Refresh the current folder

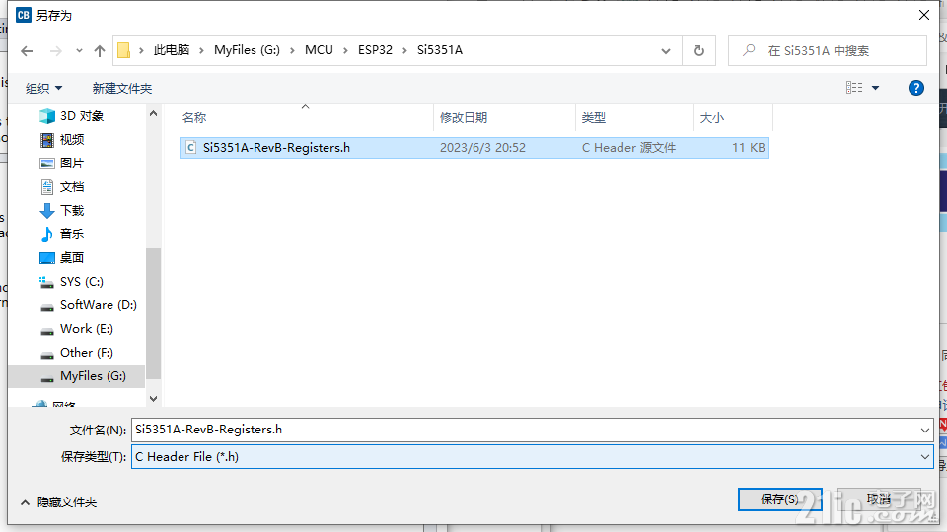[x=698, y=51]
